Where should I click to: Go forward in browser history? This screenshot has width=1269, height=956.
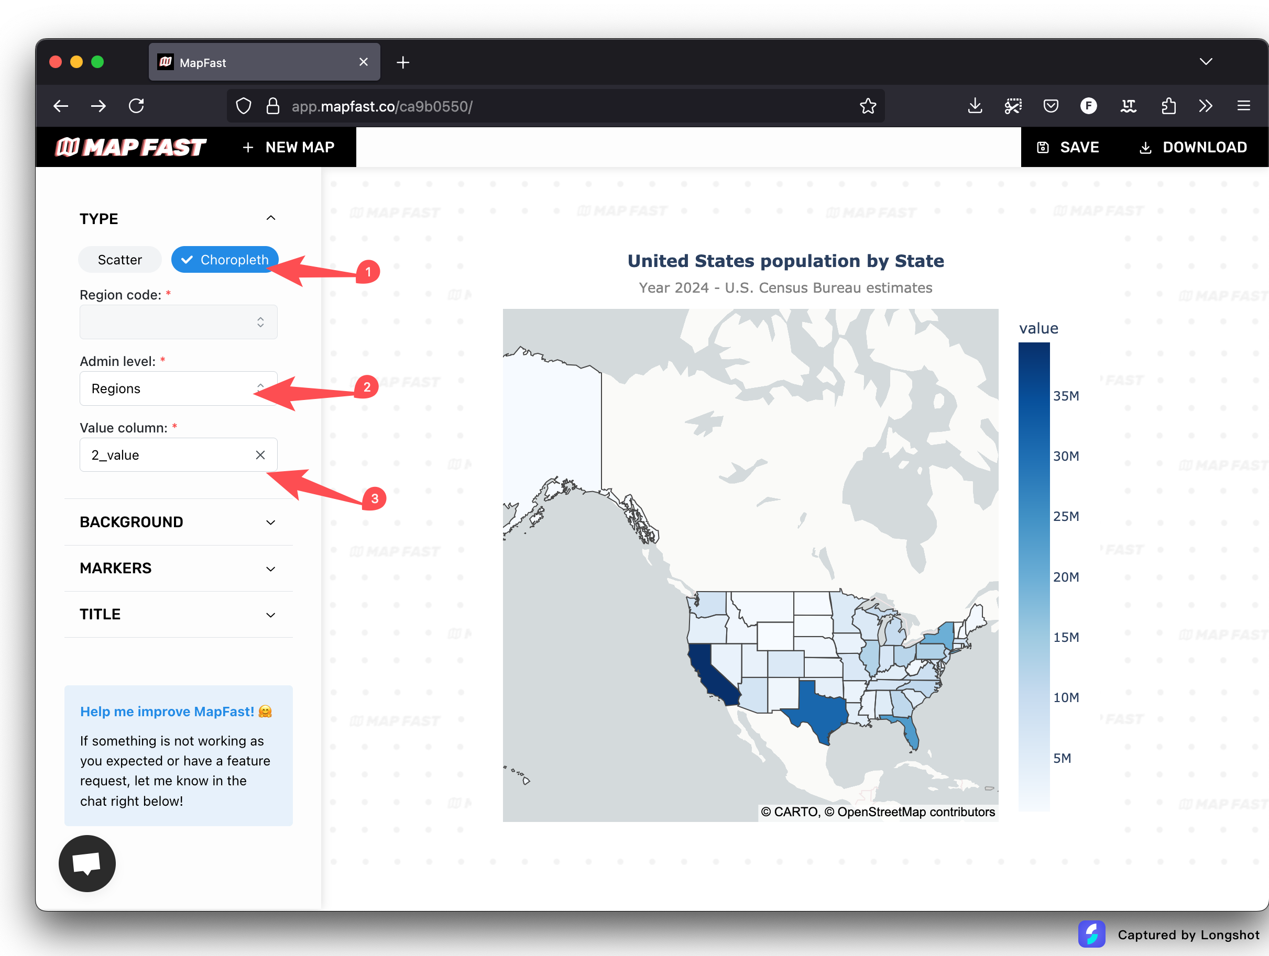point(99,106)
